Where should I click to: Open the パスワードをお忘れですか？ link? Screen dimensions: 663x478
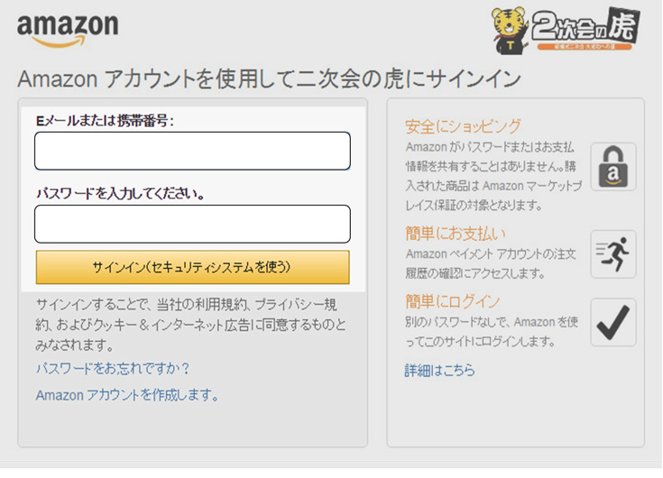113,369
